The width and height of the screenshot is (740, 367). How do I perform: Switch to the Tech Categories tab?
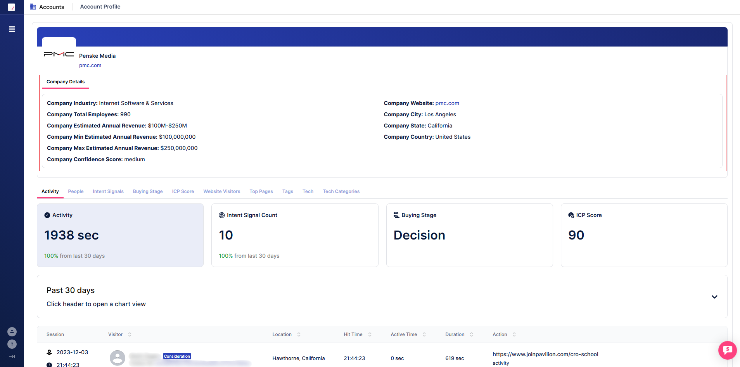click(x=341, y=191)
